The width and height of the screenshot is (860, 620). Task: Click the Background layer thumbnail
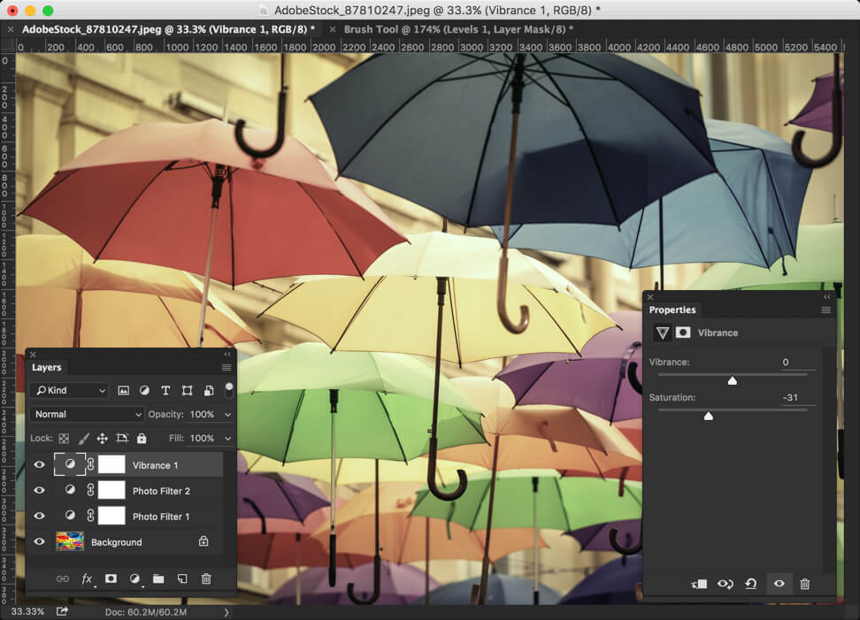tap(70, 541)
